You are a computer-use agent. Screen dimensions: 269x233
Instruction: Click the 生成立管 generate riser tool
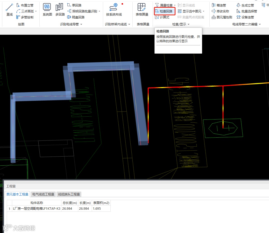(245, 5)
